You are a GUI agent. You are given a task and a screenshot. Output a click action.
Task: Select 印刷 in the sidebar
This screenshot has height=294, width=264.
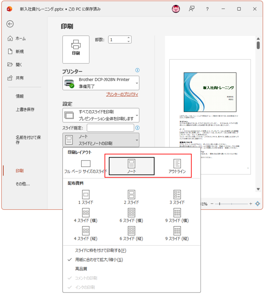point(20,171)
